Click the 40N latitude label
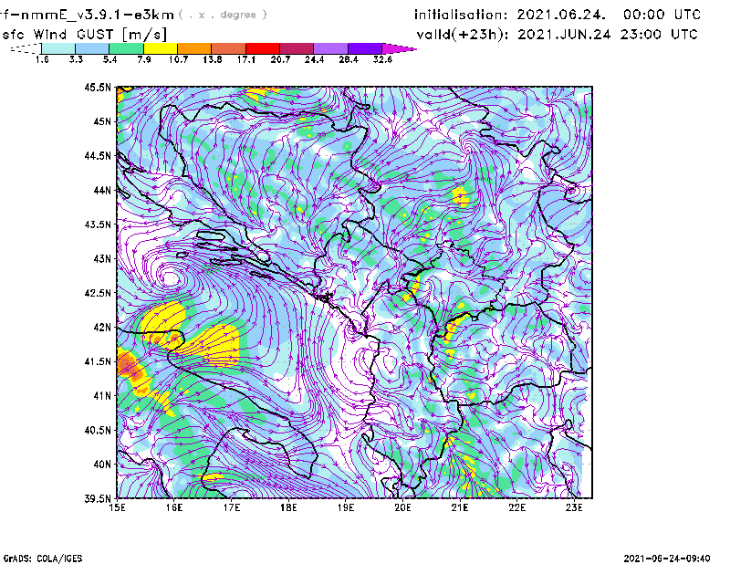 coord(102,464)
